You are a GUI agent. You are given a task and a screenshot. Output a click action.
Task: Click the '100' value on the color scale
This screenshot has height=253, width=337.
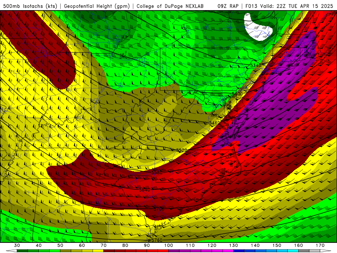(168, 245)
